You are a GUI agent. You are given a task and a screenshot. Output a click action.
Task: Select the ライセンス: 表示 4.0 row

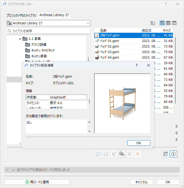[56, 103]
